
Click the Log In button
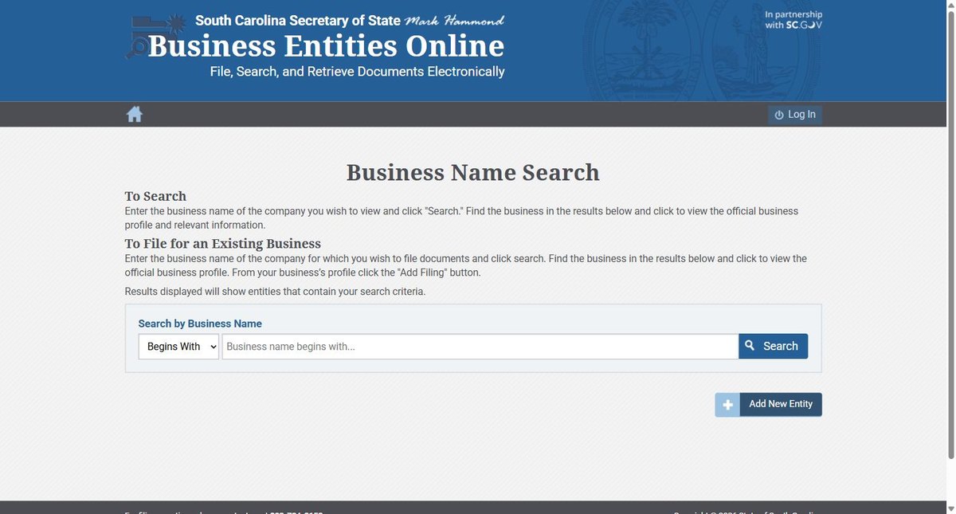(x=795, y=115)
